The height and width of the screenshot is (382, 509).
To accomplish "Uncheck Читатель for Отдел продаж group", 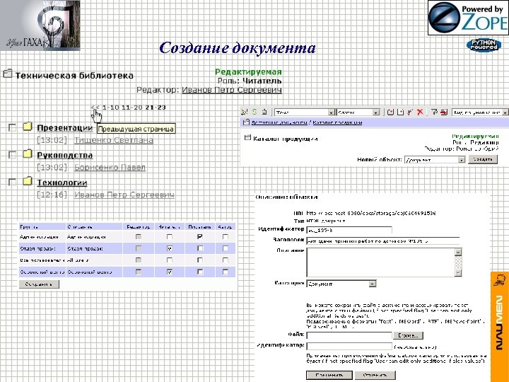I will tap(169, 248).
